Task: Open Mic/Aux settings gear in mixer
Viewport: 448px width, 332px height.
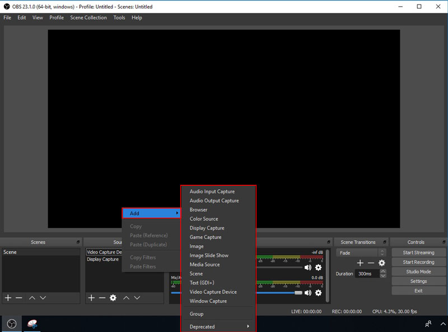Action: (318, 293)
